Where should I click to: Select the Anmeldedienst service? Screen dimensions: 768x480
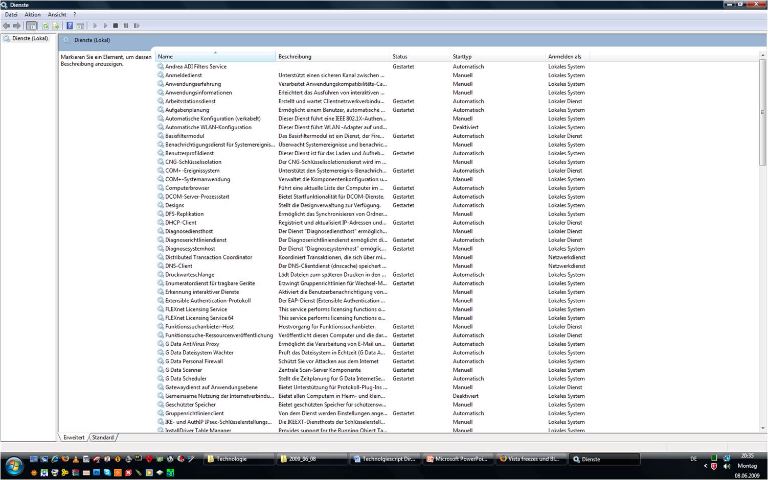coord(183,75)
